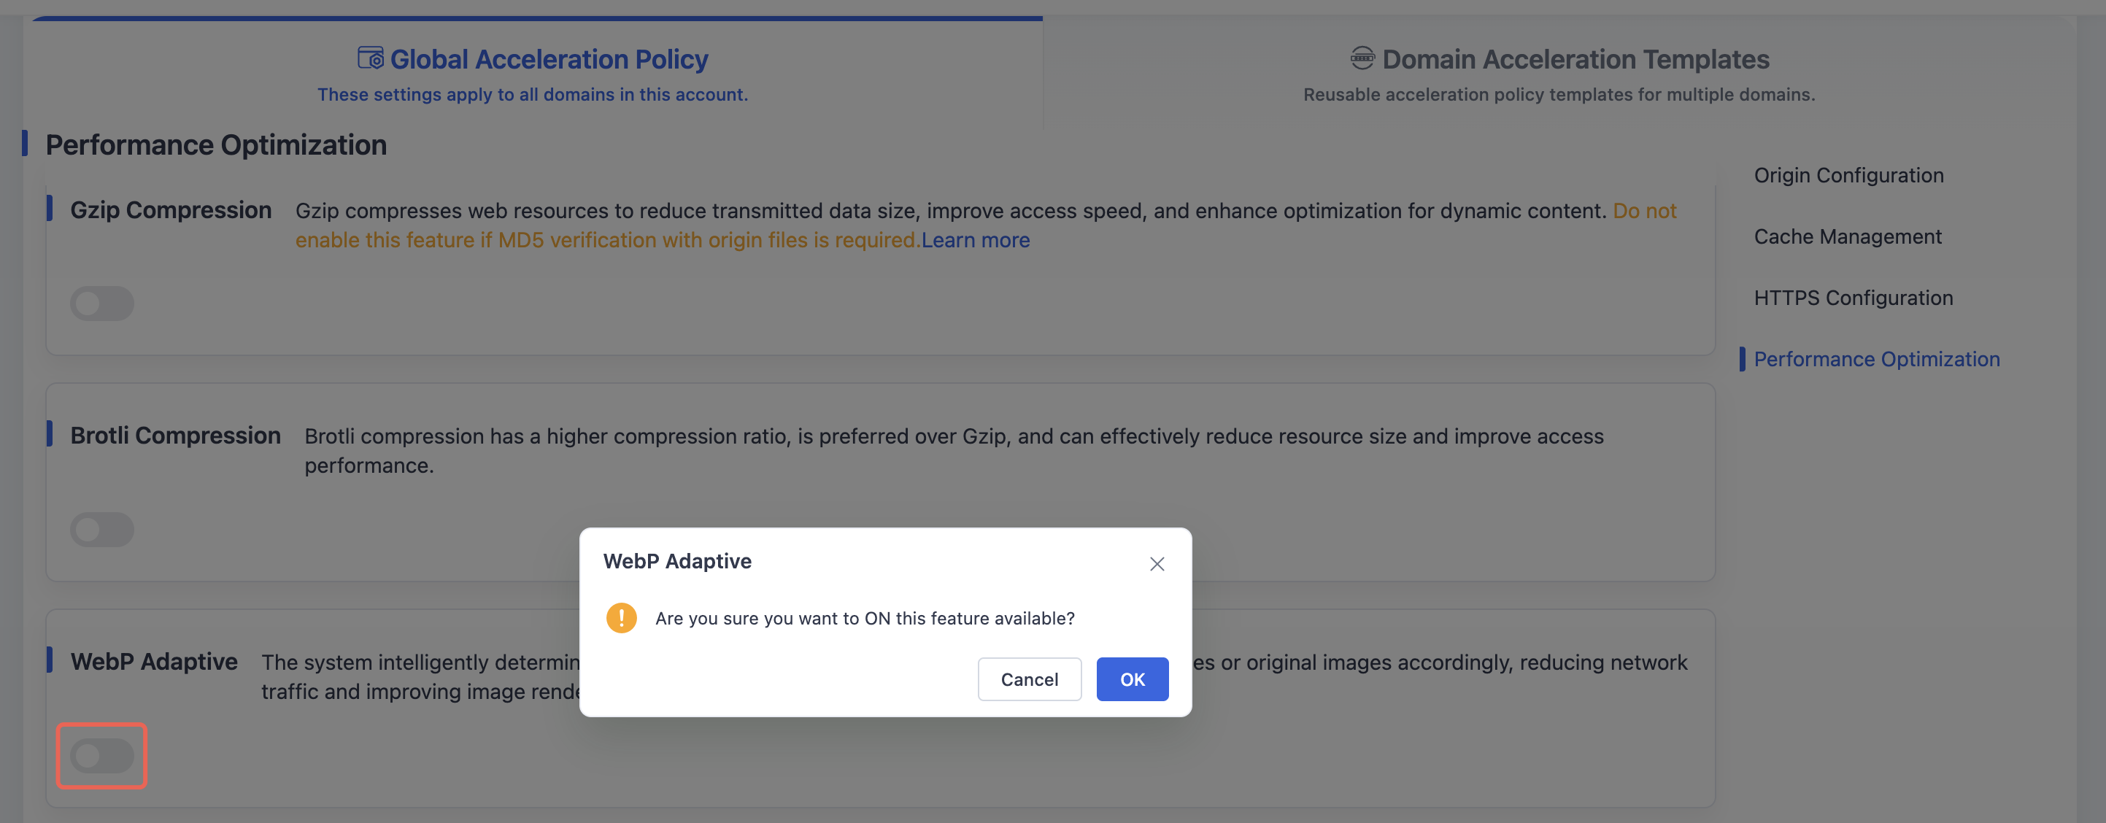This screenshot has width=2106, height=823.
Task: Jump to Cache Management section
Action: 1848,236
